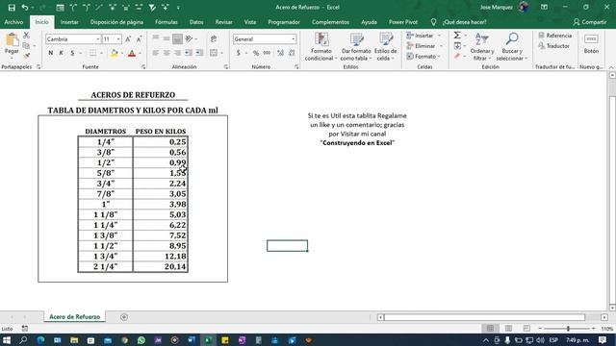Click the horizontal scrollbar
Image resolution: width=616 pixels, height=346 pixels.
(x=484, y=317)
